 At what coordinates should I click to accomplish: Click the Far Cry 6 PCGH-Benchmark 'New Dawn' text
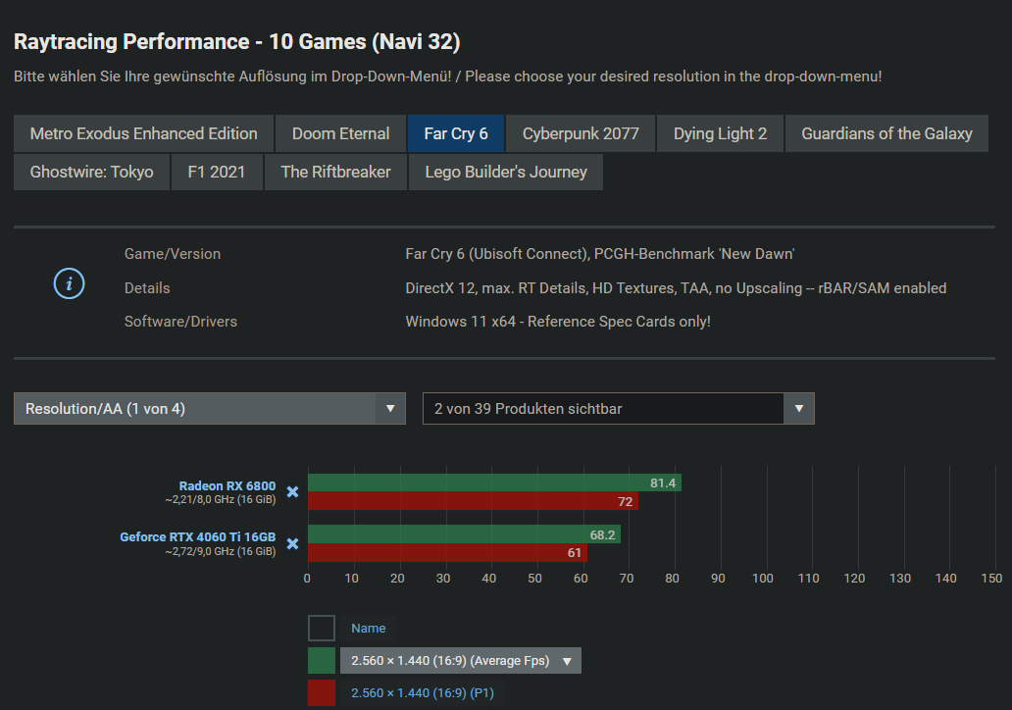pos(599,254)
